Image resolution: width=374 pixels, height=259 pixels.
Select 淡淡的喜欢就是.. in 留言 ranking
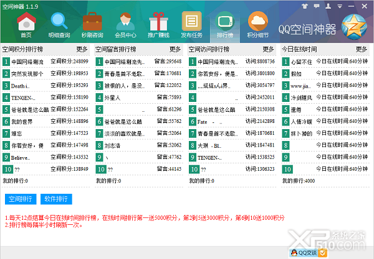(125, 134)
